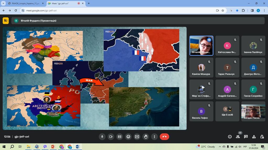Show the participants list panel
Image resolution: width=268 pixels, height=150 pixels.
click(238, 137)
